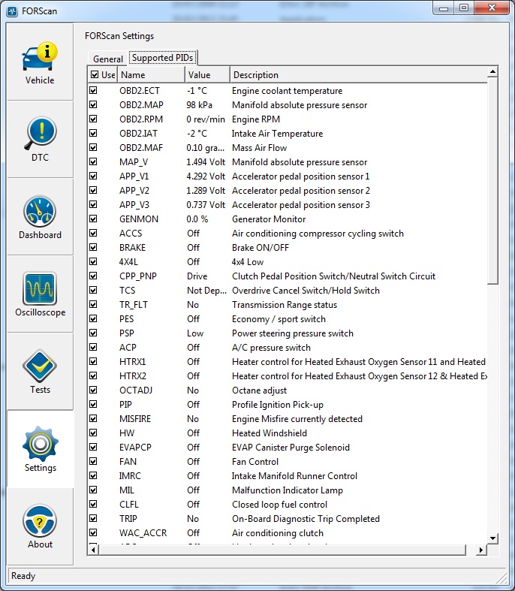
Task: Select the APP_V2 row name
Action: pyautogui.click(x=134, y=191)
